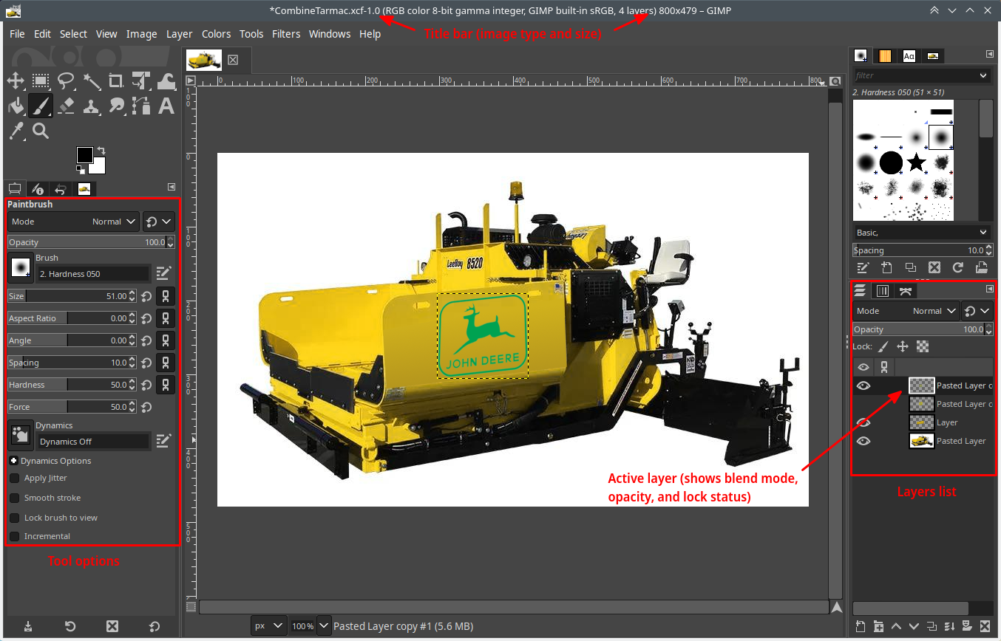Select the Paintbrush tool
The width and height of the screenshot is (1001, 641).
tap(41, 106)
